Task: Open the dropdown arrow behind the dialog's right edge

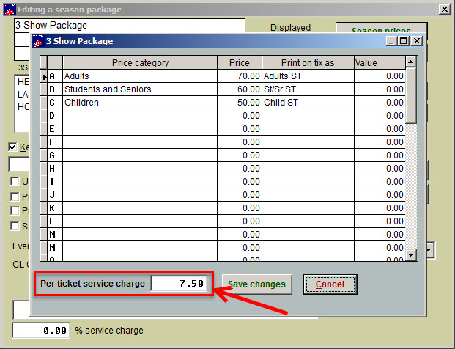Action: click(430, 250)
